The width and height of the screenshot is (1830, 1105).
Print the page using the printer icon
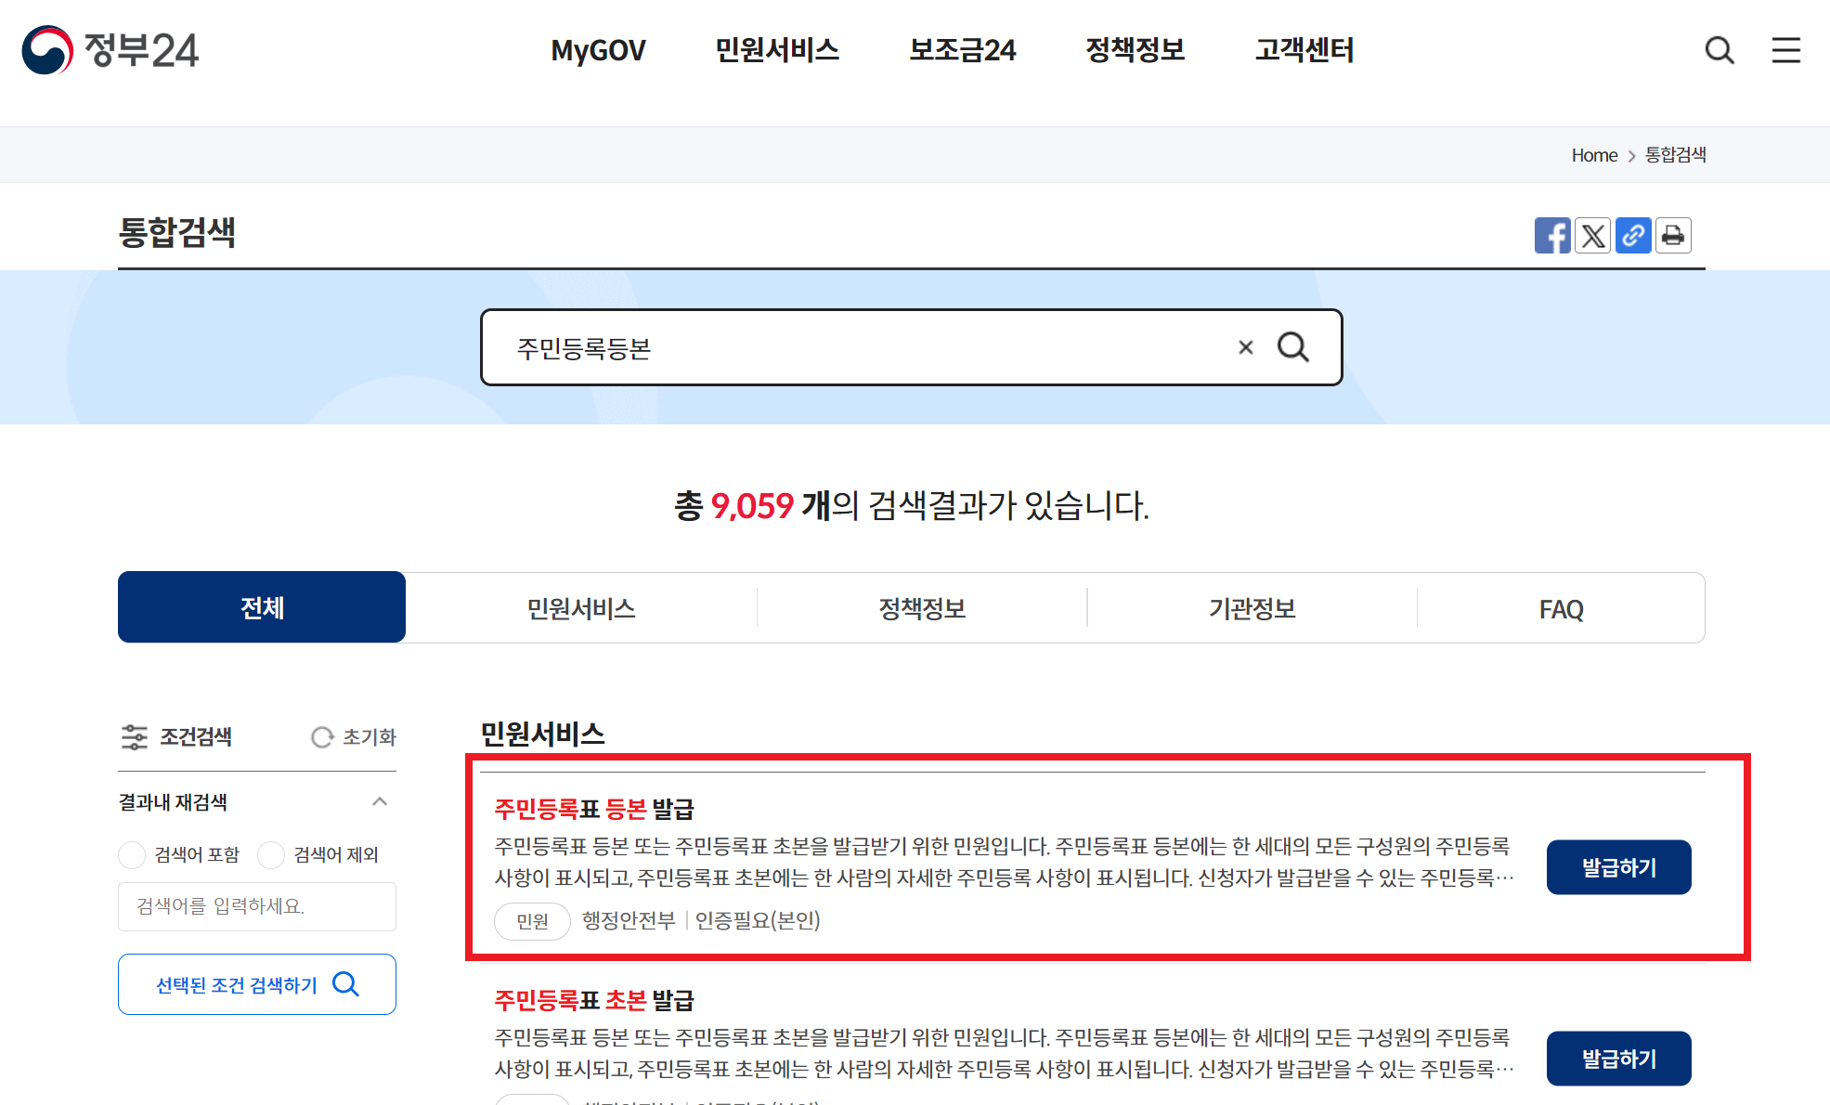point(1673,235)
